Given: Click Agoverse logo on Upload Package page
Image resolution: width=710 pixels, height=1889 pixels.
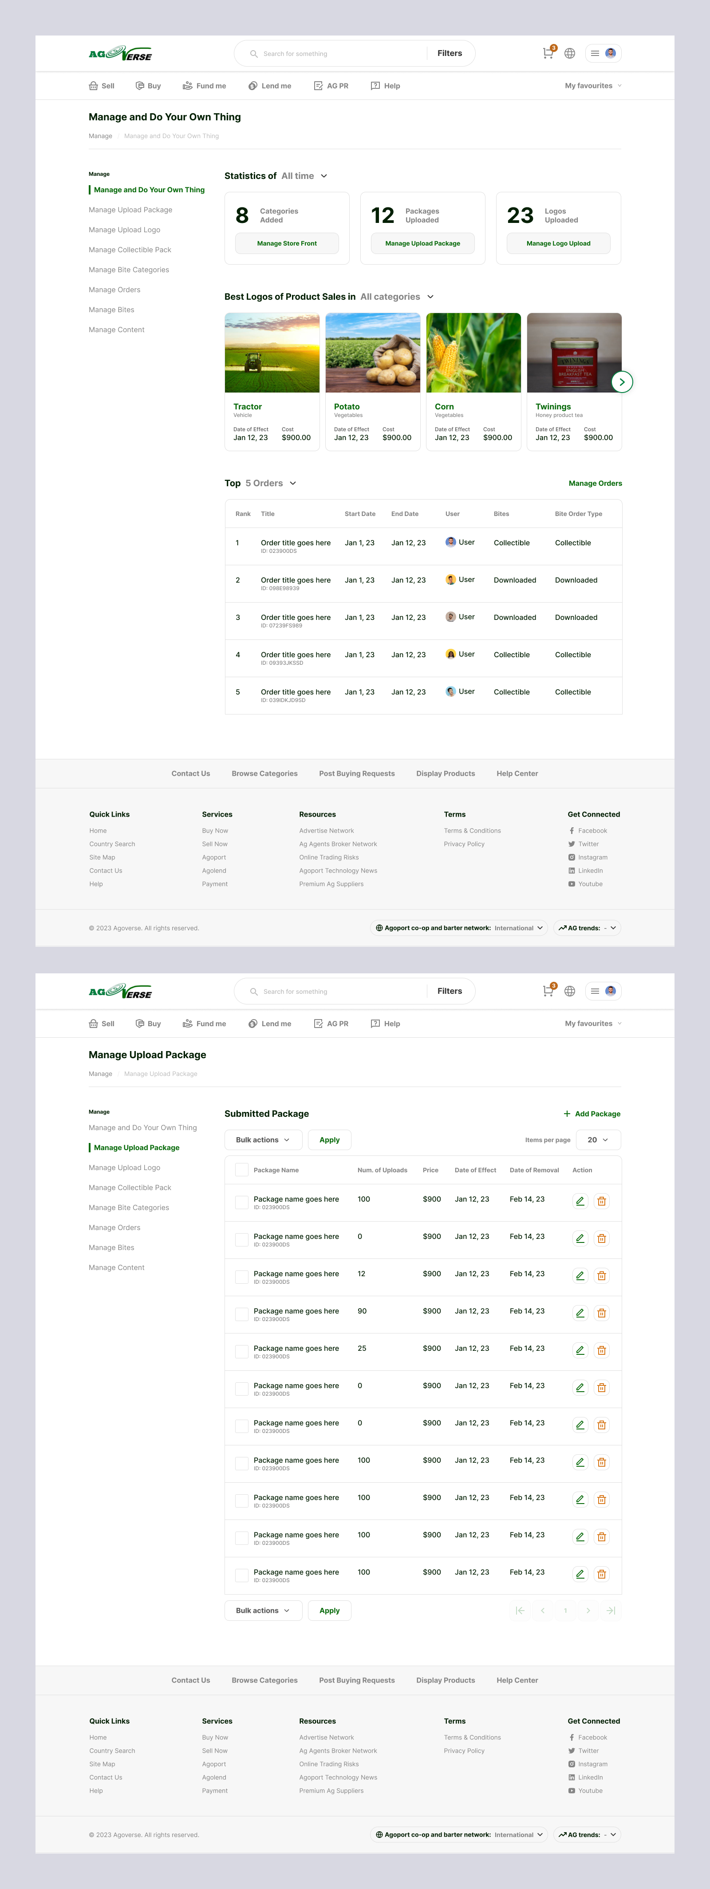Looking at the screenshot, I should pos(120,992).
